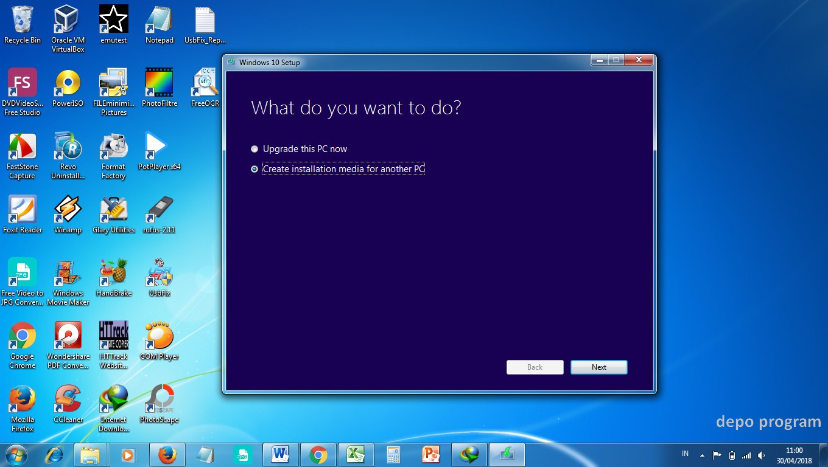Switch to the Windows 10 Setup taskbar button

(507, 455)
